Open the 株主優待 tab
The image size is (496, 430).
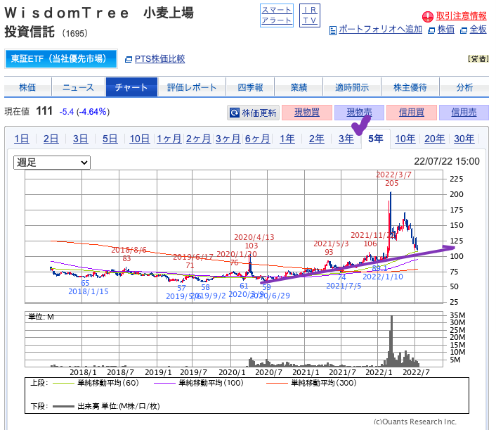(410, 87)
